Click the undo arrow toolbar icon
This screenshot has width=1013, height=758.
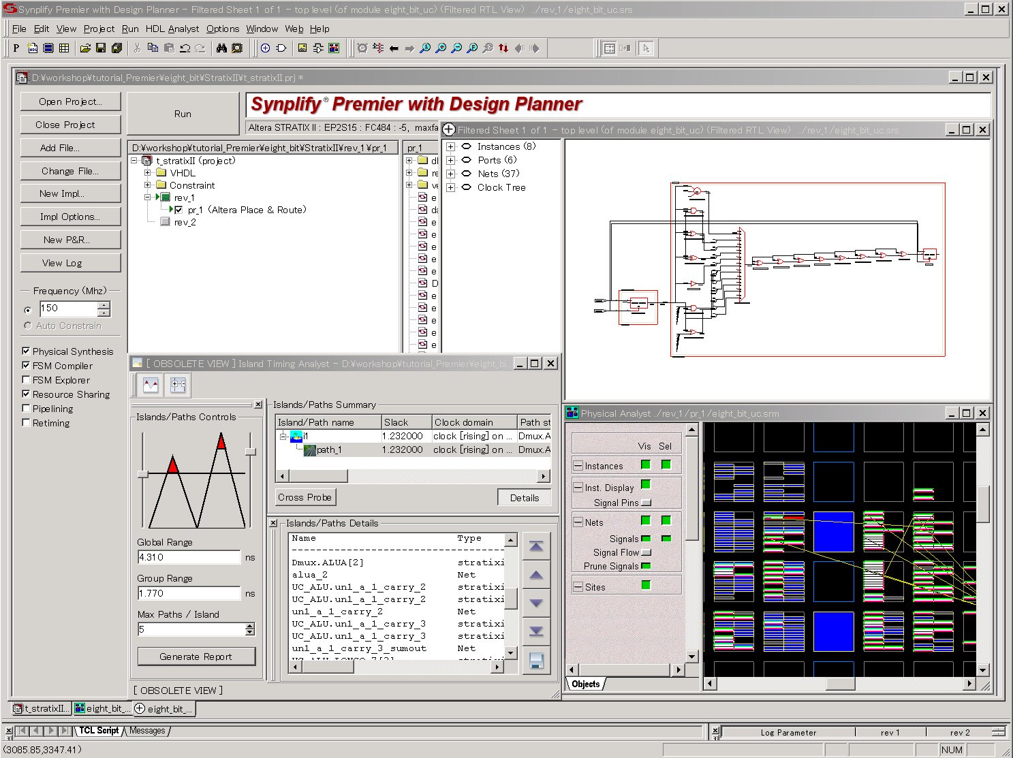(185, 48)
